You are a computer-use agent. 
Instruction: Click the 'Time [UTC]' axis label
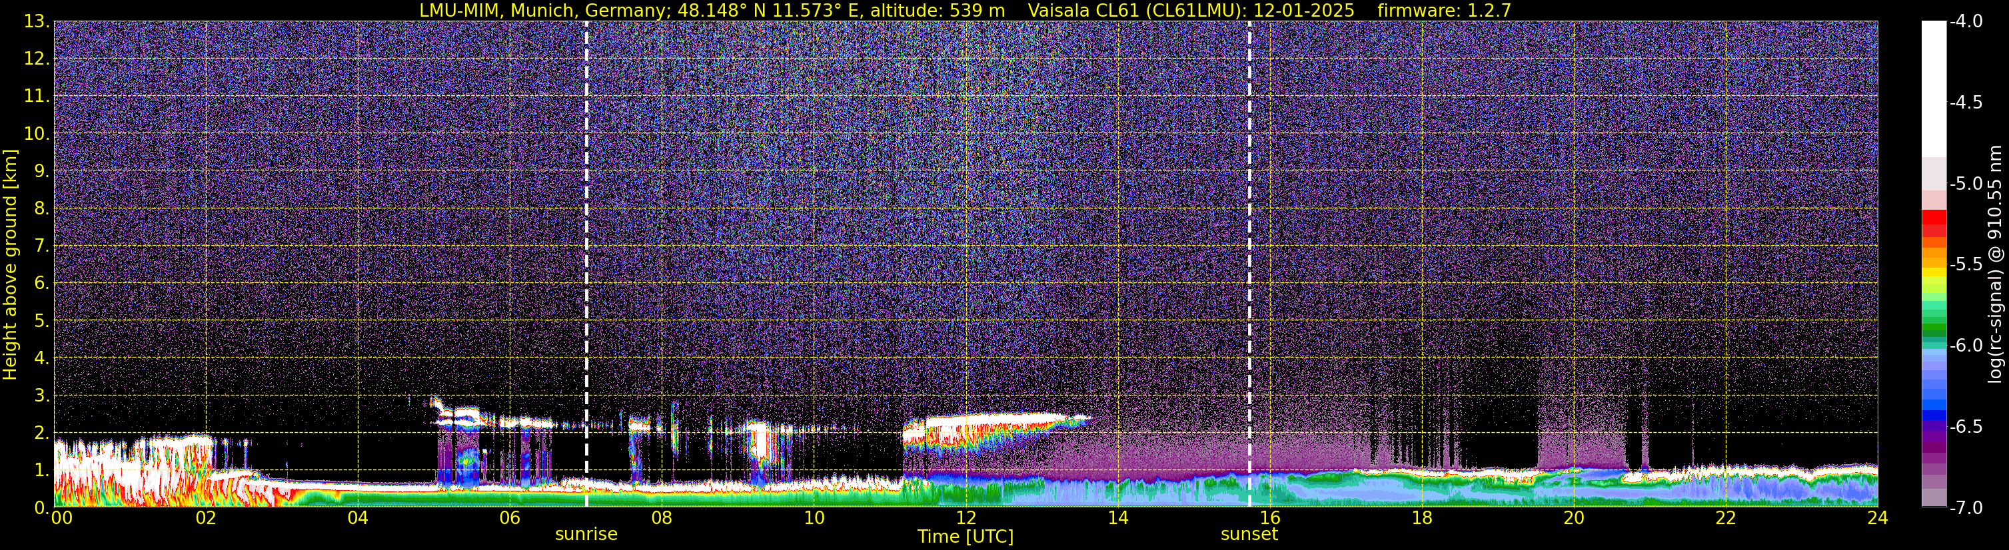966,537
